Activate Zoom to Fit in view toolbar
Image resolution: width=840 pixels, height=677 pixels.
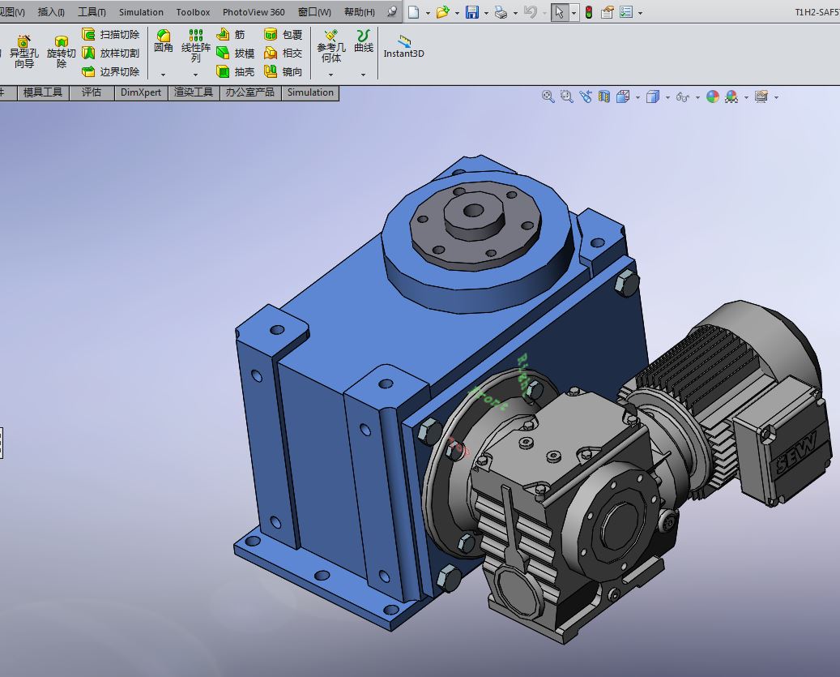pyautogui.click(x=548, y=96)
